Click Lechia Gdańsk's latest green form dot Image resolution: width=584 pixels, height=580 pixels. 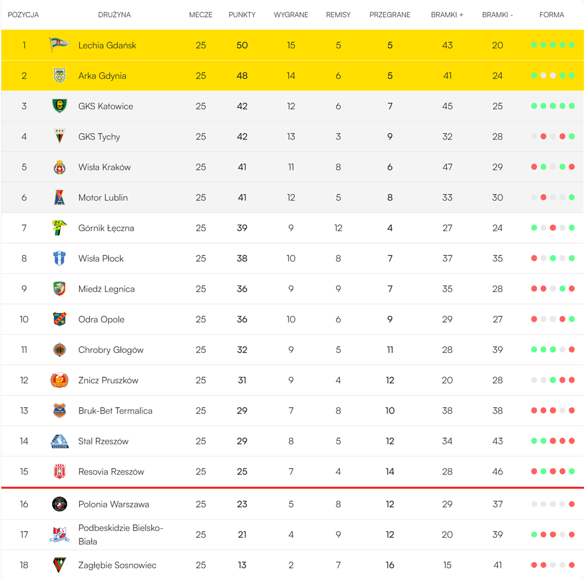(571, 45)
